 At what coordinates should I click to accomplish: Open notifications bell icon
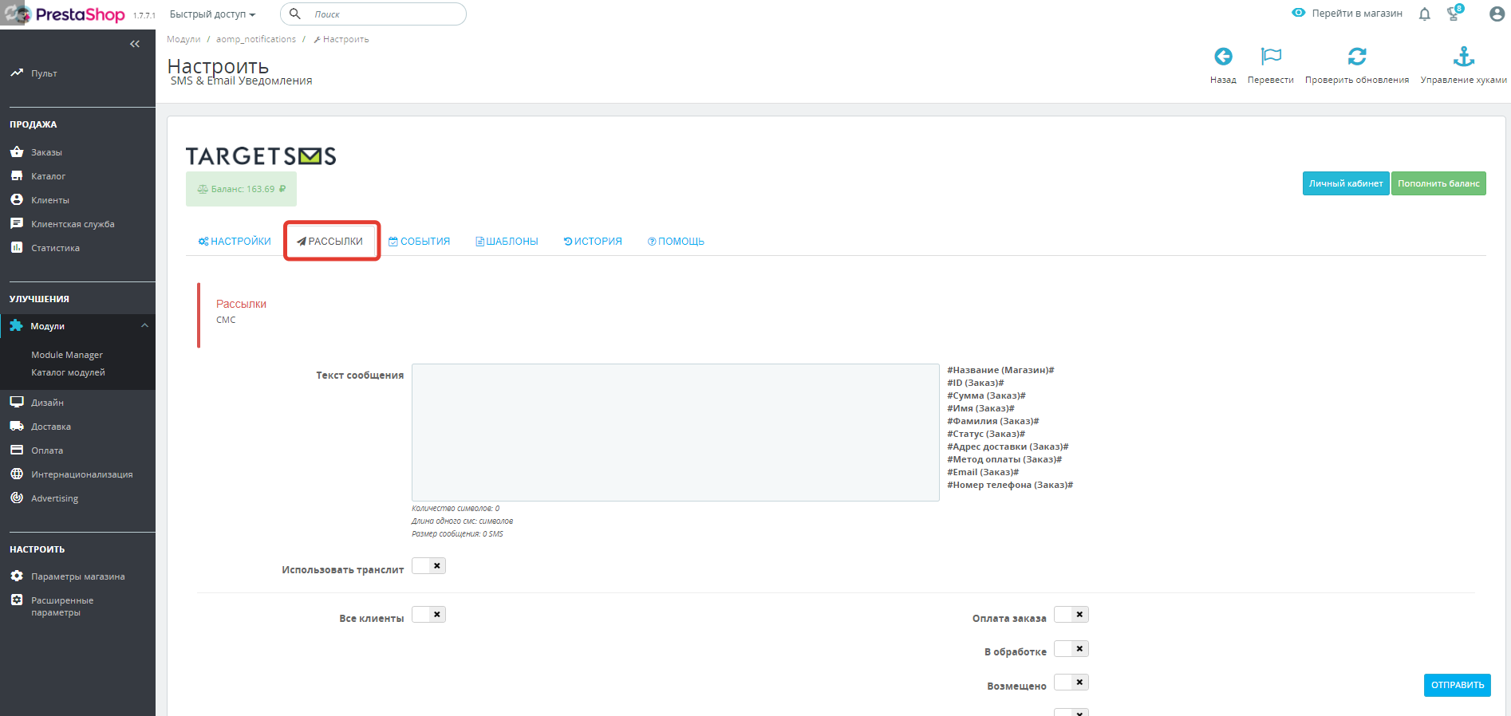tap(1425, 14)
